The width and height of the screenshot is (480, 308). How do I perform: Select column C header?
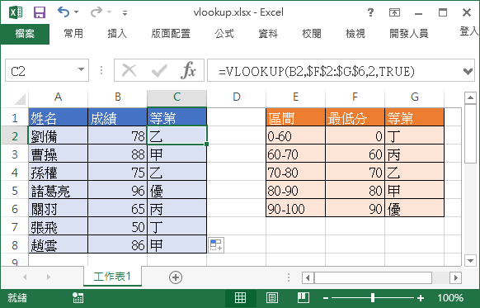tap(177, 97)
